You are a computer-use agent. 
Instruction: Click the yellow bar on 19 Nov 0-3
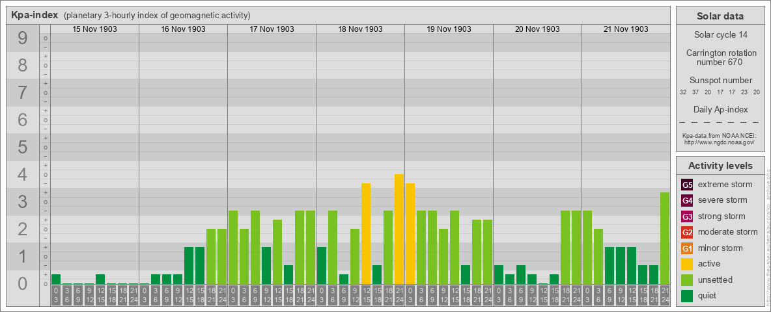(410, 233)
